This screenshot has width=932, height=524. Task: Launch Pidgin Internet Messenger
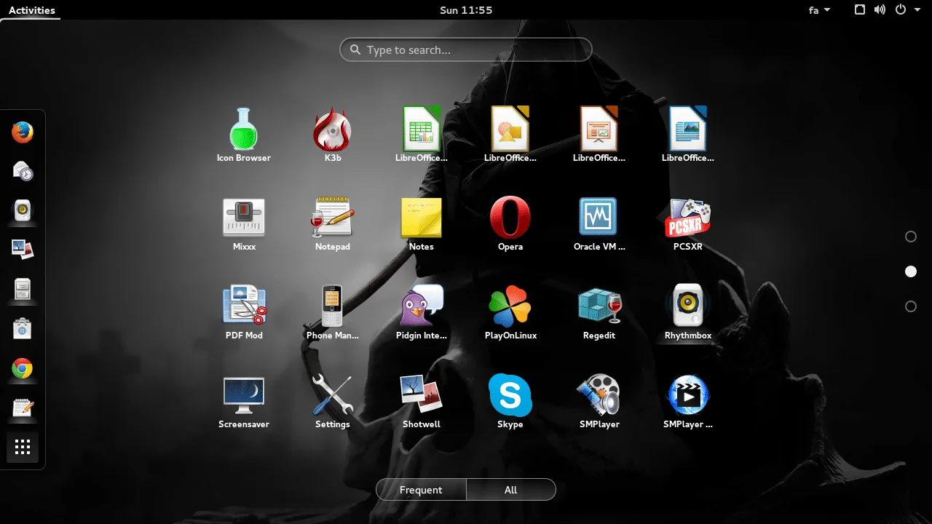[x=421, y=312]
